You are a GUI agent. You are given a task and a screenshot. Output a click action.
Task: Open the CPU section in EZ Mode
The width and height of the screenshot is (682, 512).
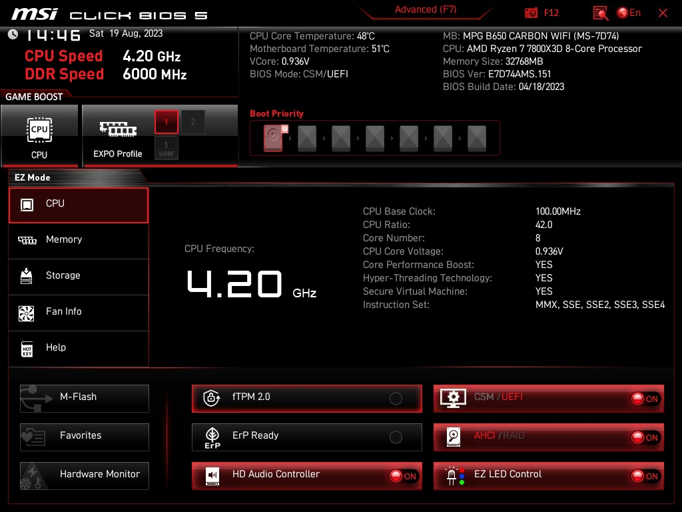[x=79, y=205]
